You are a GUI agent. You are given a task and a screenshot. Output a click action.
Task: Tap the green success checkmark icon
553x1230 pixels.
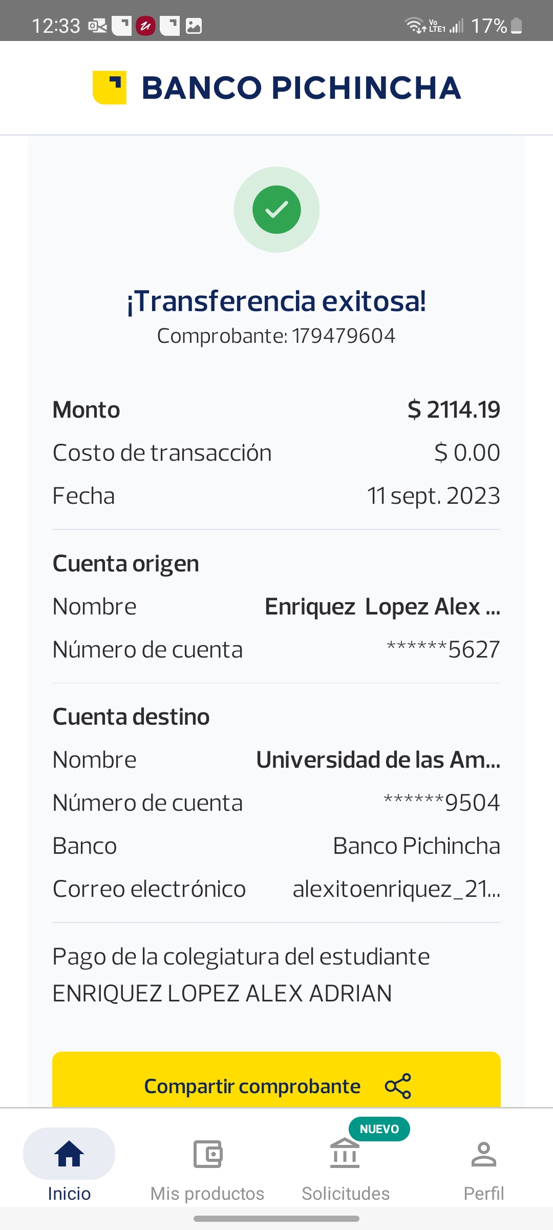(276, 210)
